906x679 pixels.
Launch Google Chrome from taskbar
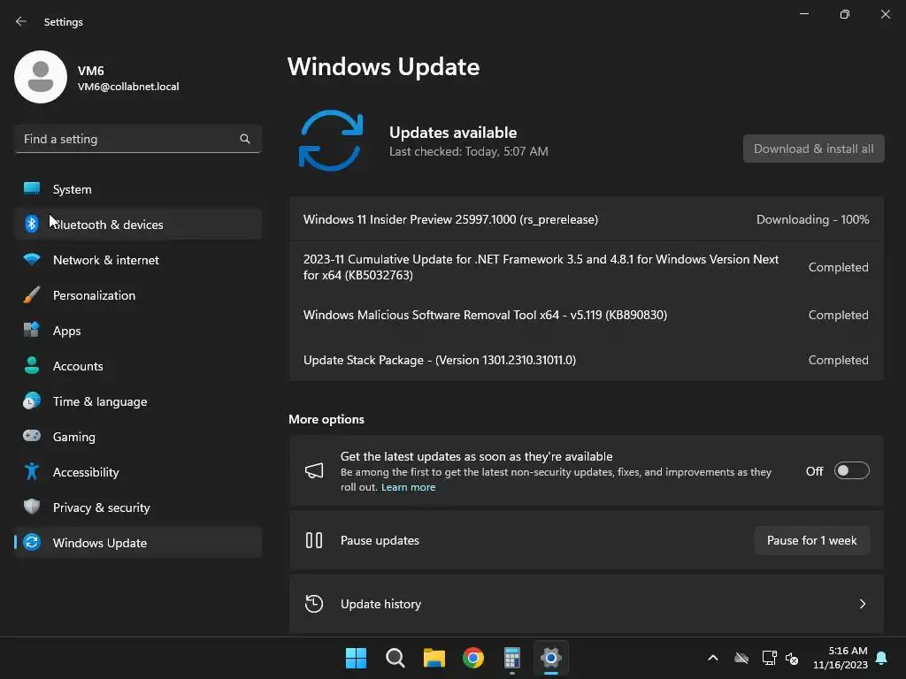[473, 658]
